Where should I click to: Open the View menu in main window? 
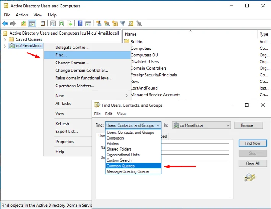pos(38,15)
